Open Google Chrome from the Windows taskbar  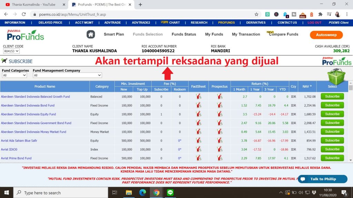point(156,193)
